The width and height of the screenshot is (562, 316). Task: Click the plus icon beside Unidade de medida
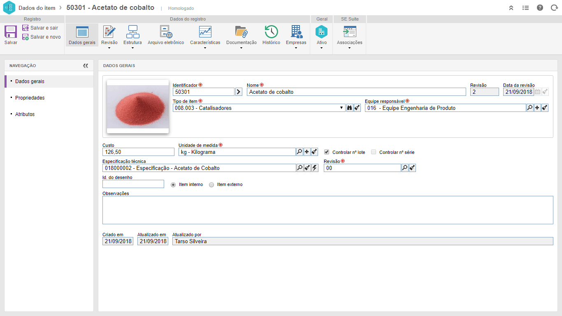coord(307,152)
